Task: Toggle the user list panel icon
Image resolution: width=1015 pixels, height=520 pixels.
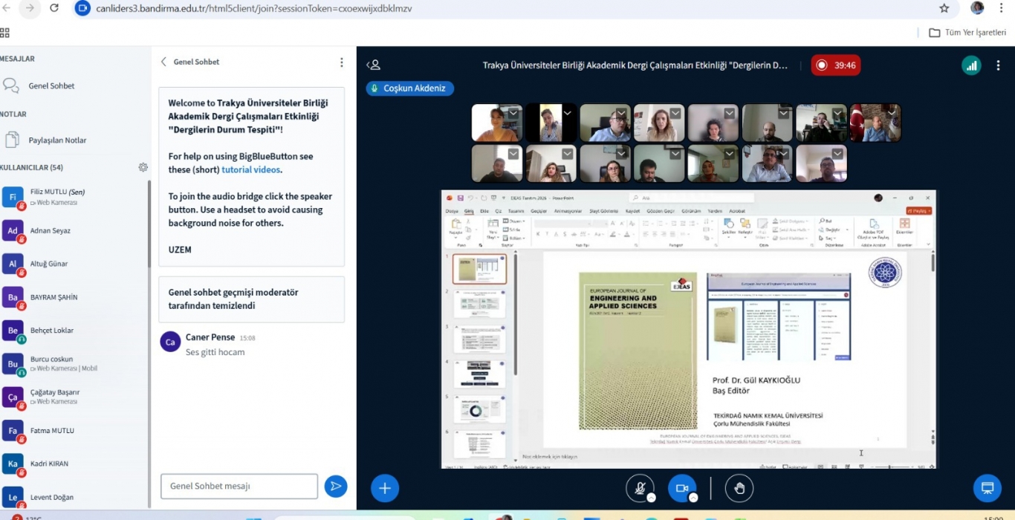Action: (374, 65)
